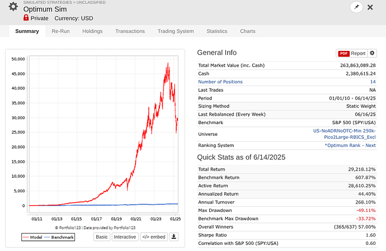Click the Sharpe Ratio value 1.60
Viewport: 386px width, 251px height.
coord(371,235)
